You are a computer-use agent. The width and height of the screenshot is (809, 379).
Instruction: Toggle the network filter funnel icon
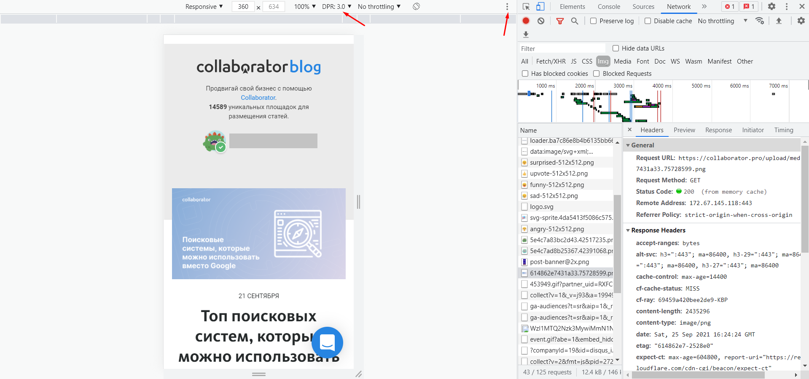click(560, 21)
